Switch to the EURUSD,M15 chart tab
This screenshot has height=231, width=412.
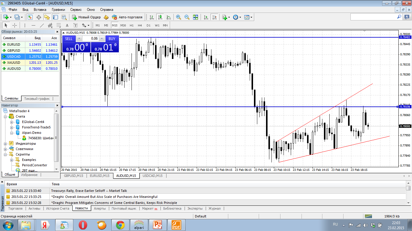[x=100, y=176]
